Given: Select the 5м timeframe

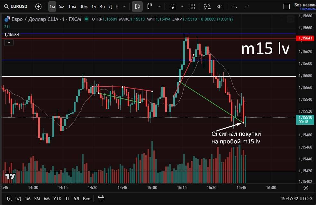Looking at the screenshot, I should [x=61, y=6].
